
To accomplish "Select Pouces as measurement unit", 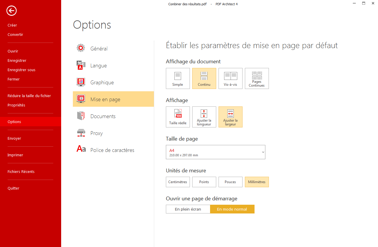I will [x=230, y=182].
